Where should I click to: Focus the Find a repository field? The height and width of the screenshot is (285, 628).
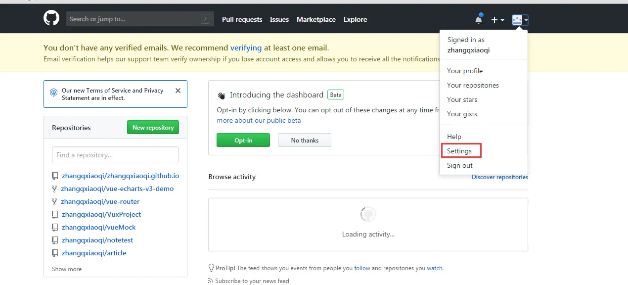coord(115,155)
